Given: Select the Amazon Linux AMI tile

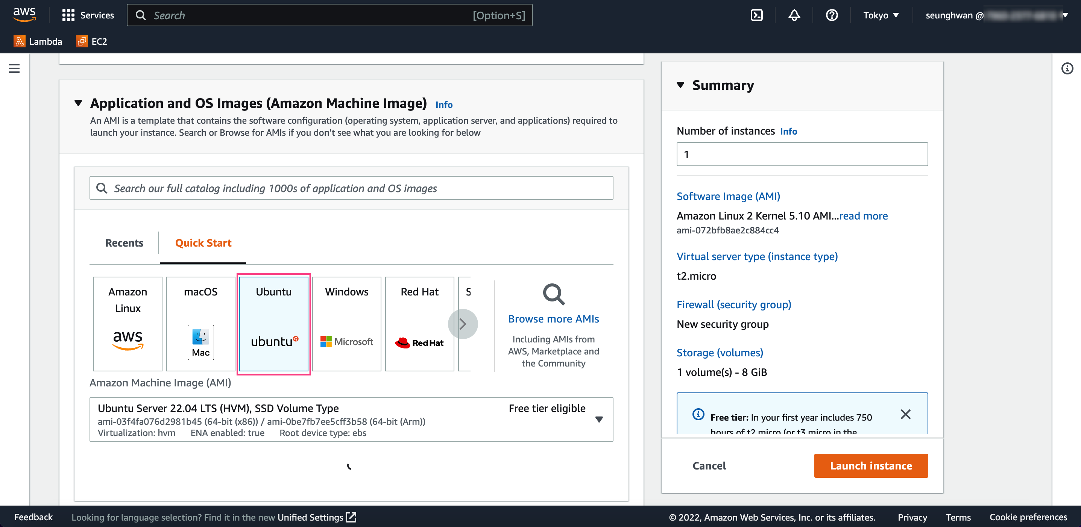Looking at the screenshot, I should 128,324.
